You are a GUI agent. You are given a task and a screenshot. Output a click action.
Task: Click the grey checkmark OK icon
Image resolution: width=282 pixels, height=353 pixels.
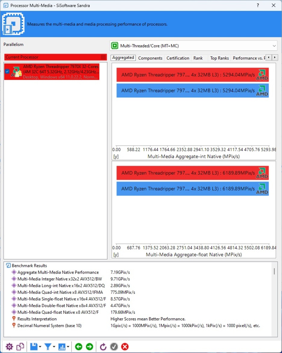click(x=114, y=346)
